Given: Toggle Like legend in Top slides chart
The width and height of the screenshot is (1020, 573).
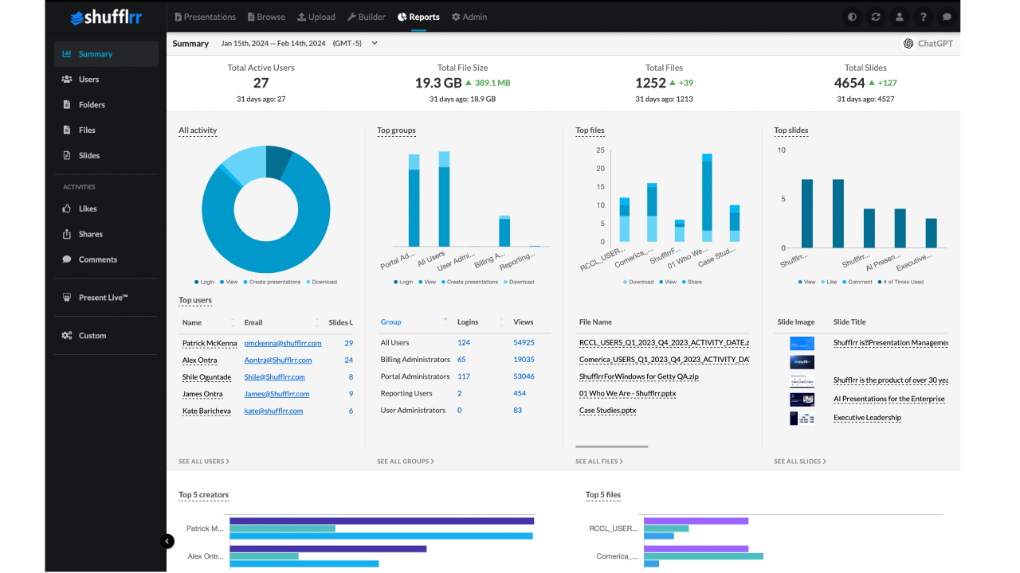Looking at the screenshot, I should 830,282.
